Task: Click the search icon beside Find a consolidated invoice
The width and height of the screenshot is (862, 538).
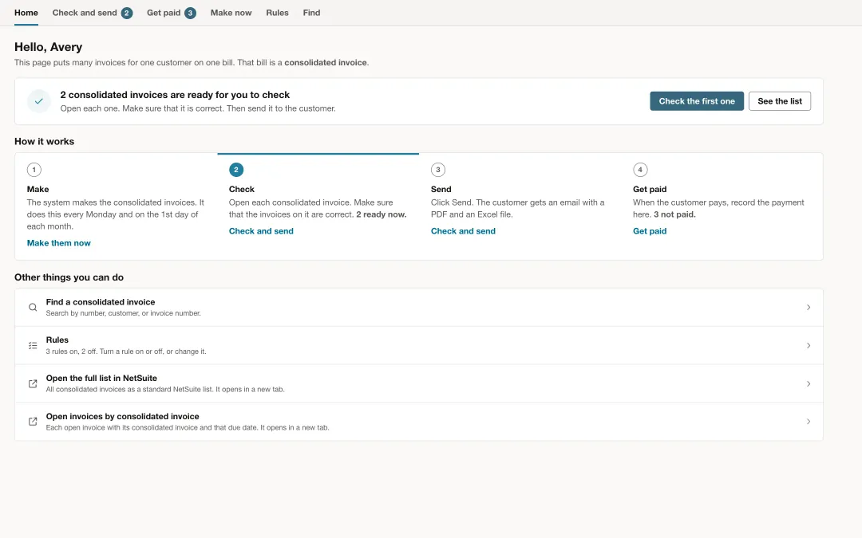Action: point(33,308)
